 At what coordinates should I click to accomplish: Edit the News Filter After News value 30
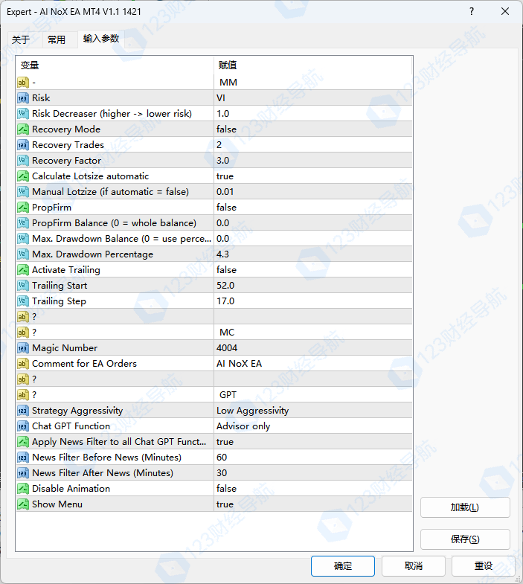pos(313,473)
